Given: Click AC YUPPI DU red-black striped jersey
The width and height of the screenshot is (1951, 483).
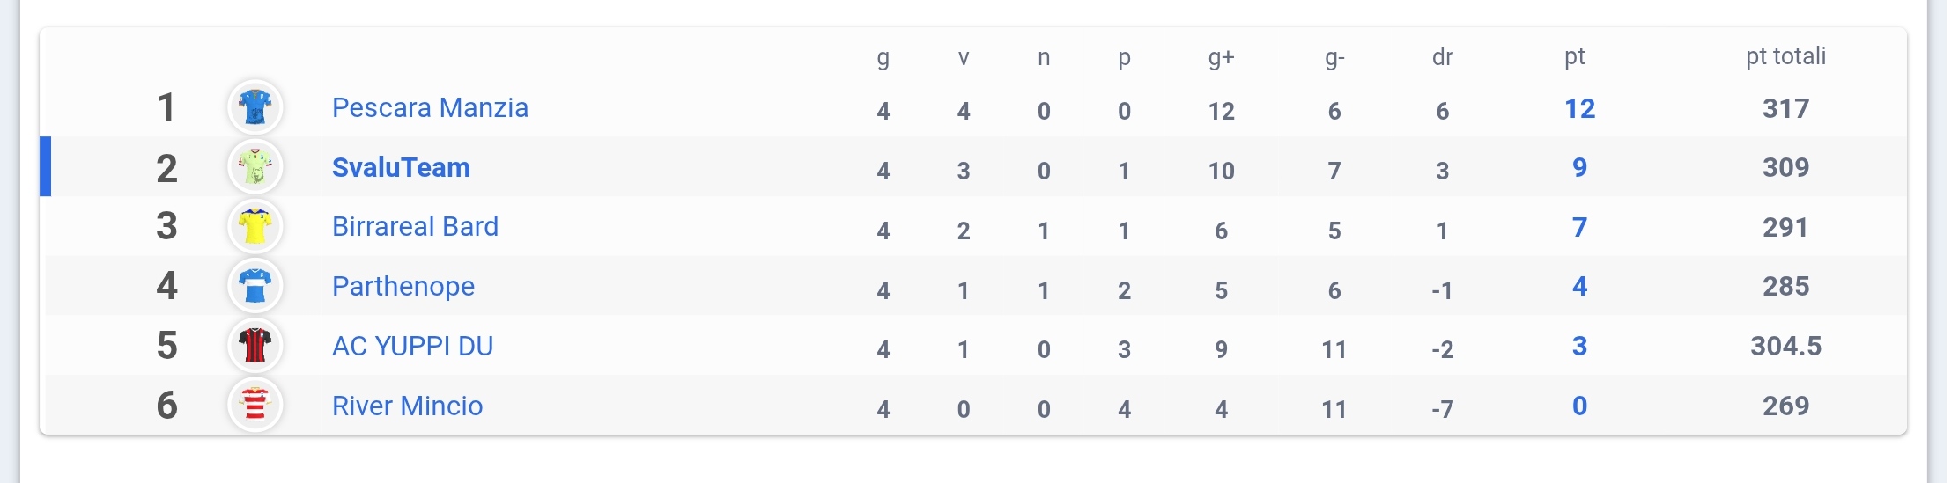Looking at the screenshot, I should tap(255, 346).
